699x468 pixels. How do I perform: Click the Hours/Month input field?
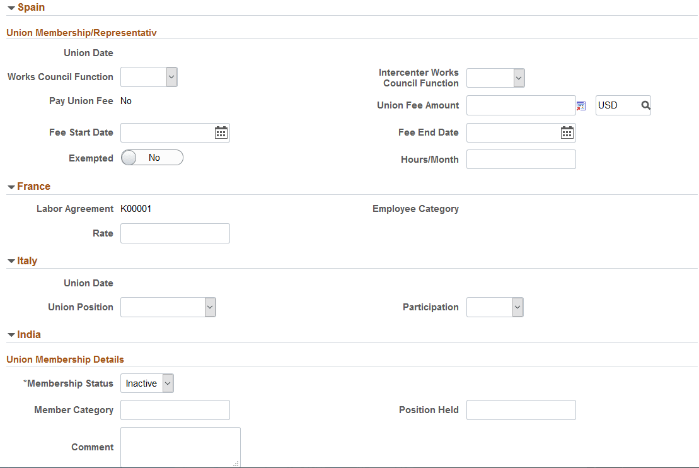coord(521,160)
